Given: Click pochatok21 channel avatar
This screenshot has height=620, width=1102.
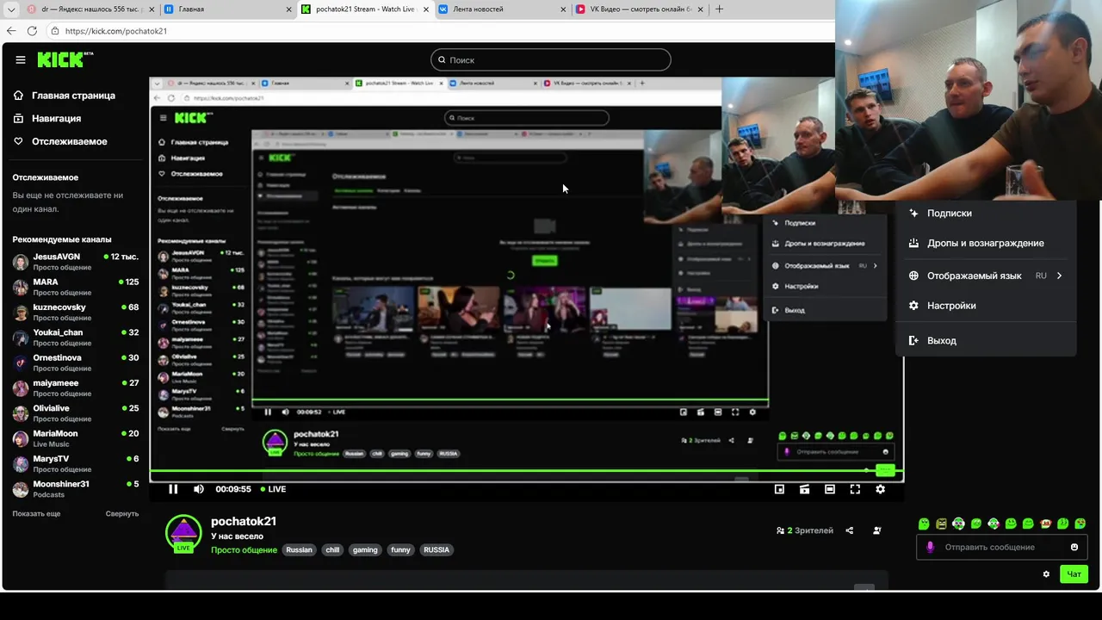Looking at the screenshot, I should pos(183,533).
